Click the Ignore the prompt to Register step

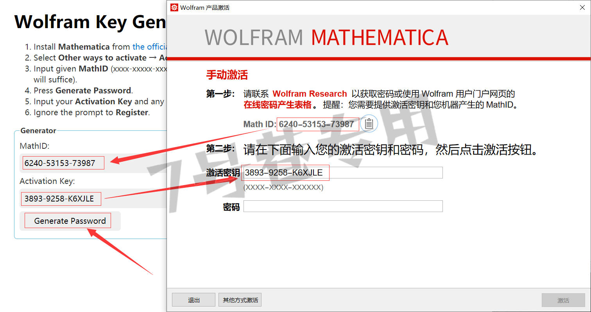[91, 112]
